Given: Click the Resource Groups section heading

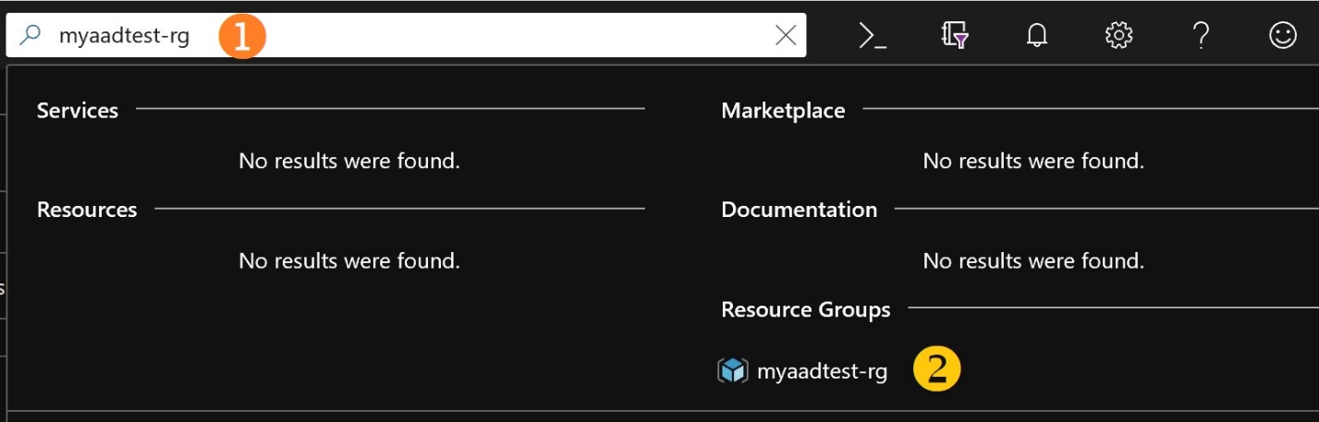Looking at the screenshot, I should [x=805, y=309].
